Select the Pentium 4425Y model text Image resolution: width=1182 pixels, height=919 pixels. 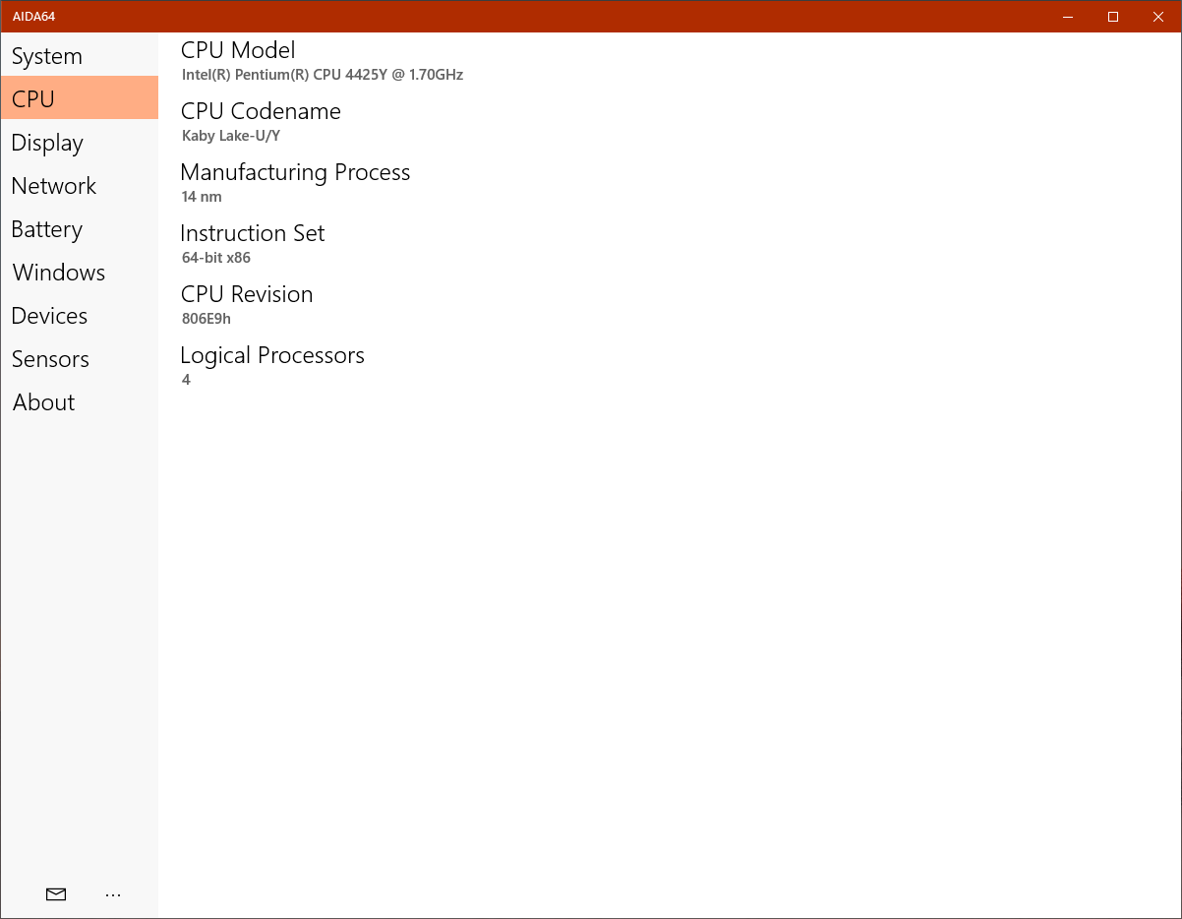point(323,75)
